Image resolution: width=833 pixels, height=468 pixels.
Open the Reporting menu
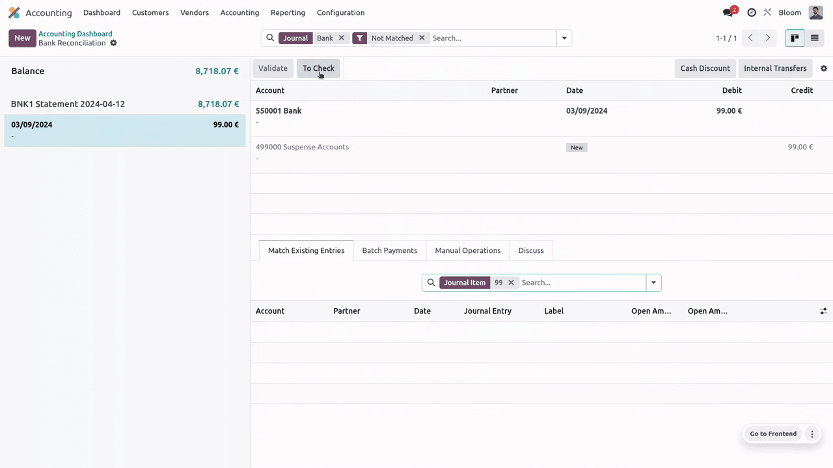[x=288, y=12]
